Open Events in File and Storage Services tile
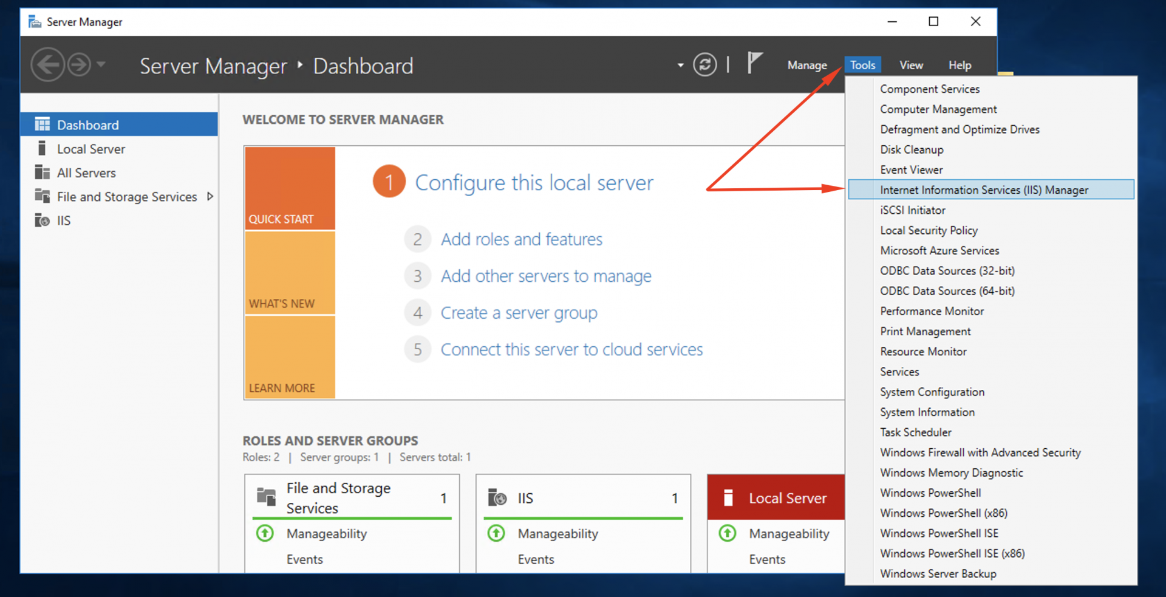 click(305, 559)
